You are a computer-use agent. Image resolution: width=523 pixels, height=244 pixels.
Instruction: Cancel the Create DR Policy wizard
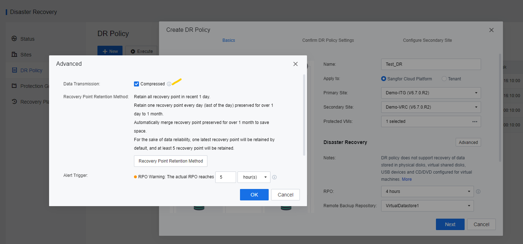click(x=481, y=224)
